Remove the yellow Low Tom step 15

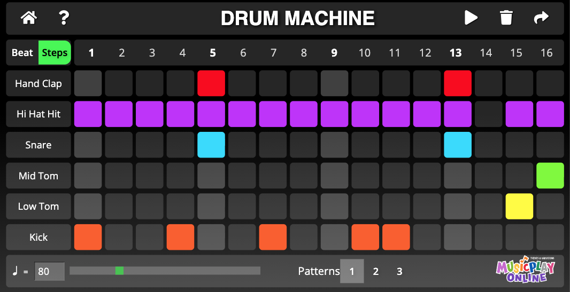[x=519, y=207]
